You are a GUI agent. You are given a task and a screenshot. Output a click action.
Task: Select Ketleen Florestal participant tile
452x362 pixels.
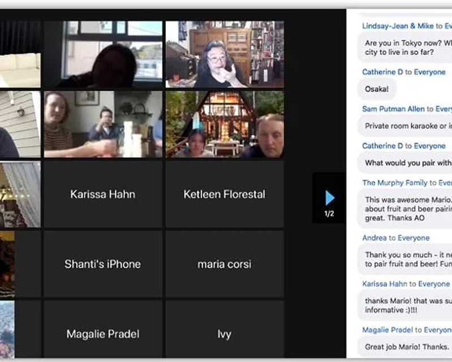click(x=225, y=194)
